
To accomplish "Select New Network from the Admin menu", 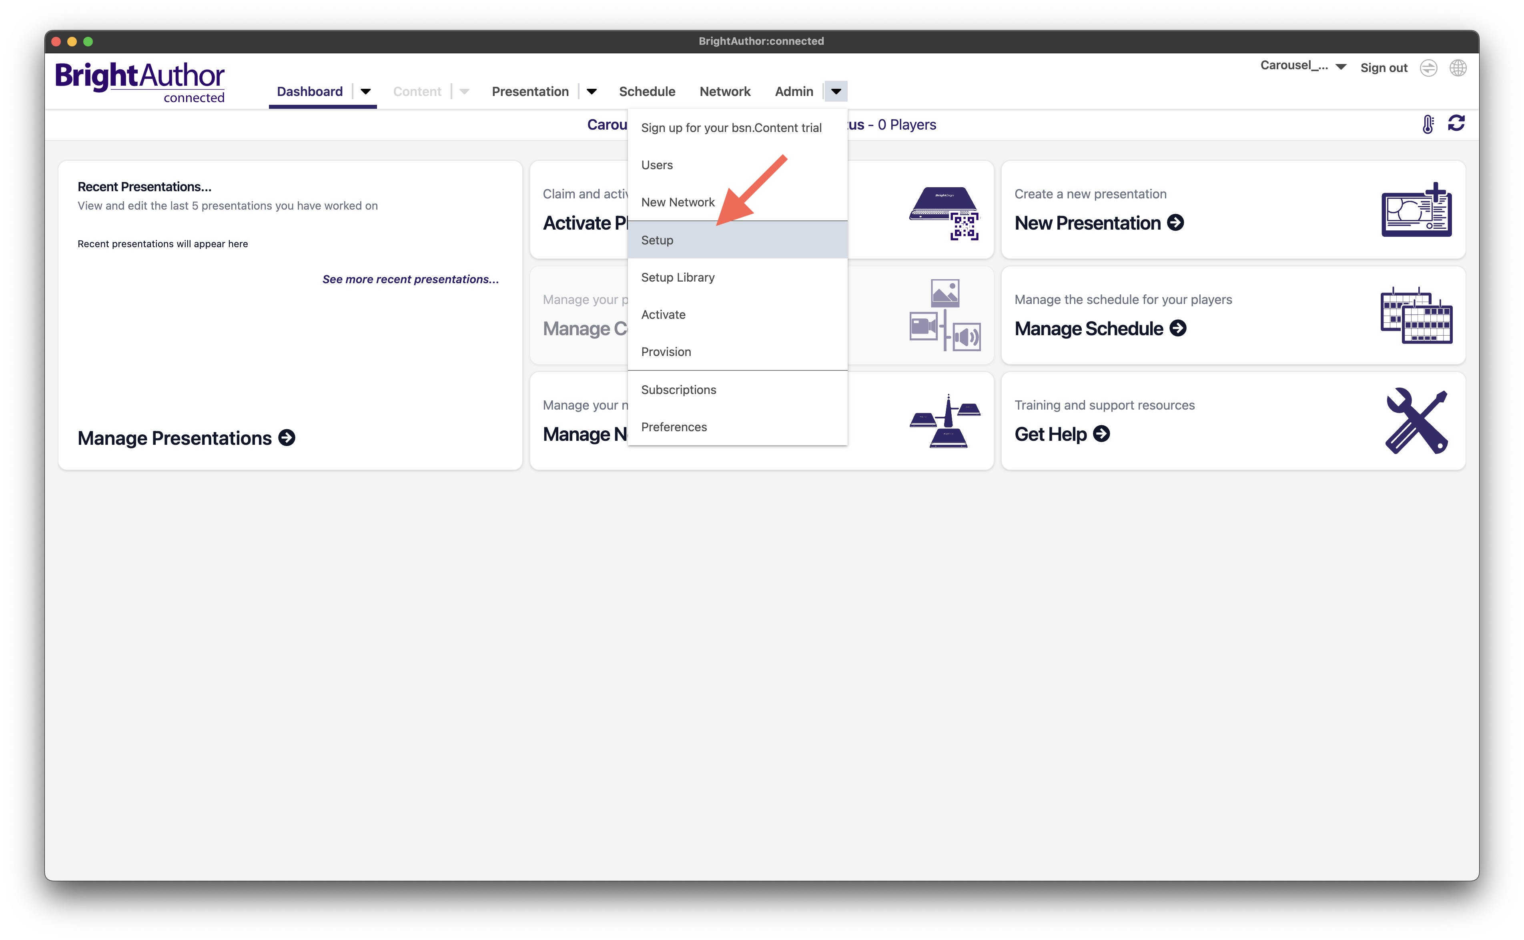I will click(x=737, y=203).
